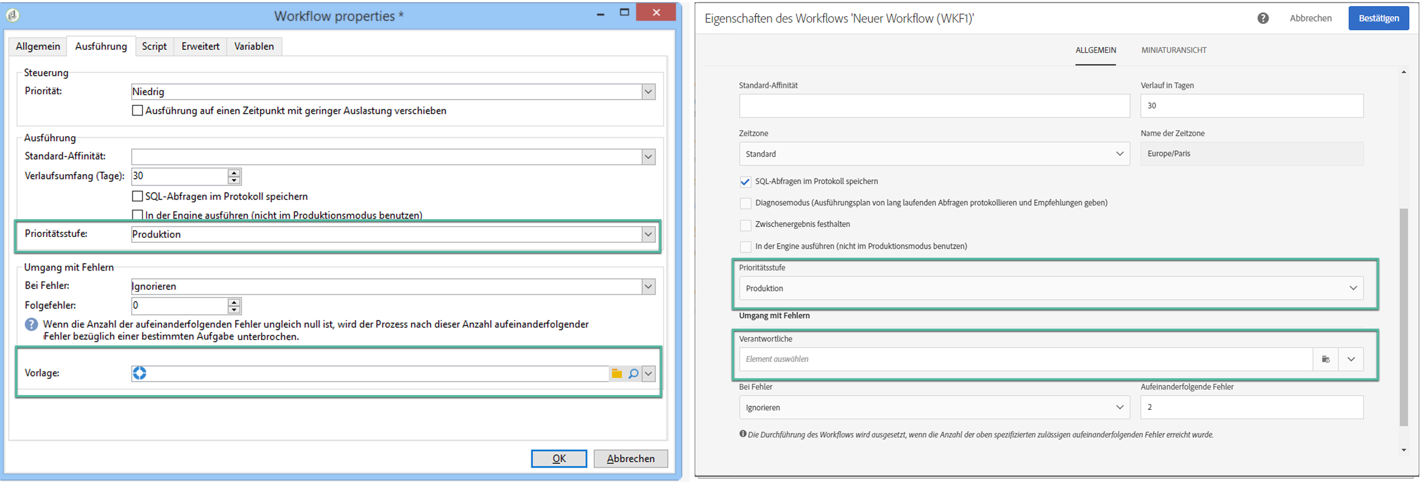Open the MINIATURANSICHT tab
This screenshot has height=489, width=1422.
point(1174,50)
